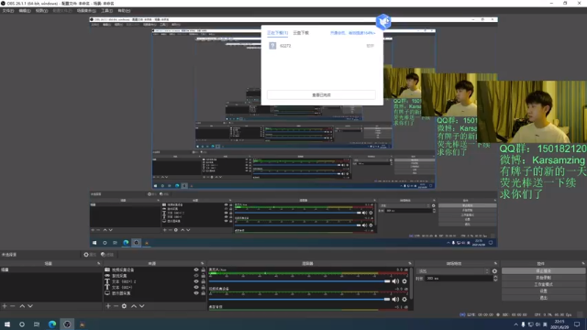Open the File menu (文件)
The image size is (587, 330).
click(x=8, y=11)
